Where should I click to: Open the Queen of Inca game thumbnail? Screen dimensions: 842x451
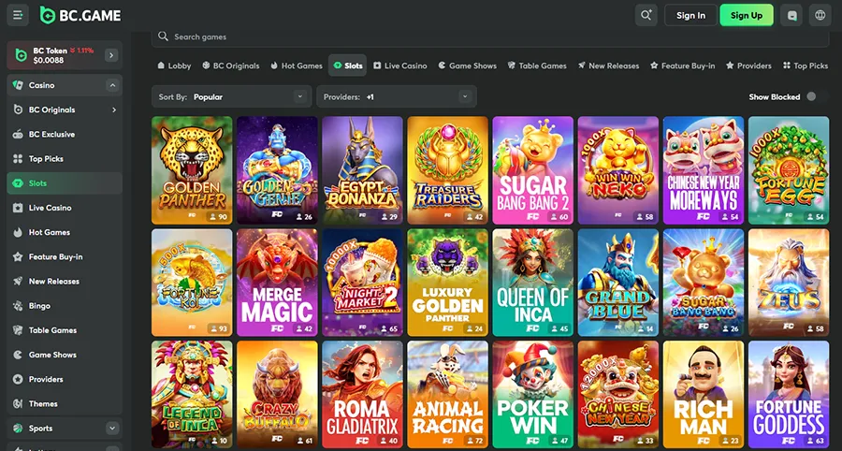[x=532, y=283]
